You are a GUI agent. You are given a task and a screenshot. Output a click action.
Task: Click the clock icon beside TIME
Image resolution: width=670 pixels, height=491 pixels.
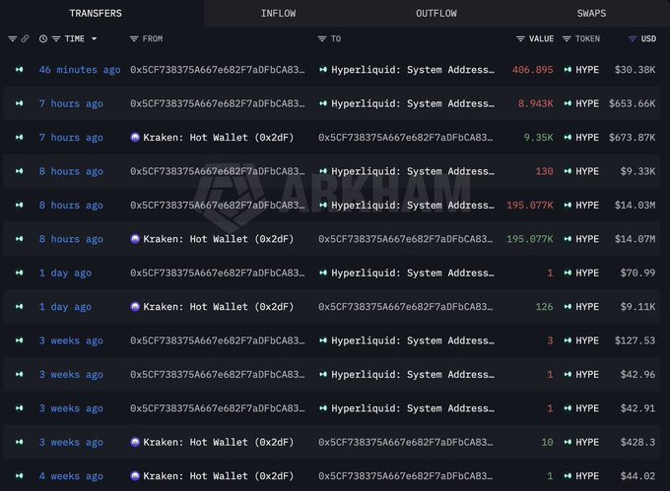[x=43, y=38]
